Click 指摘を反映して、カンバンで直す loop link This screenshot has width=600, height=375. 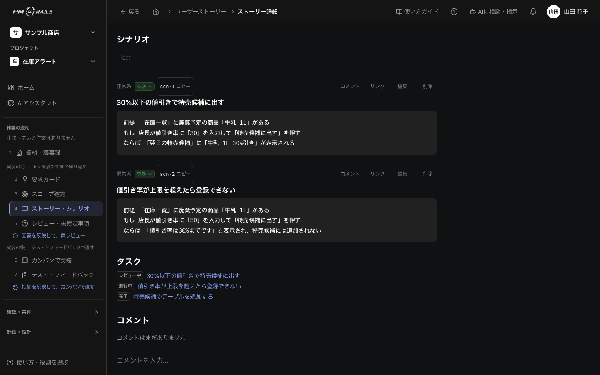54,287
